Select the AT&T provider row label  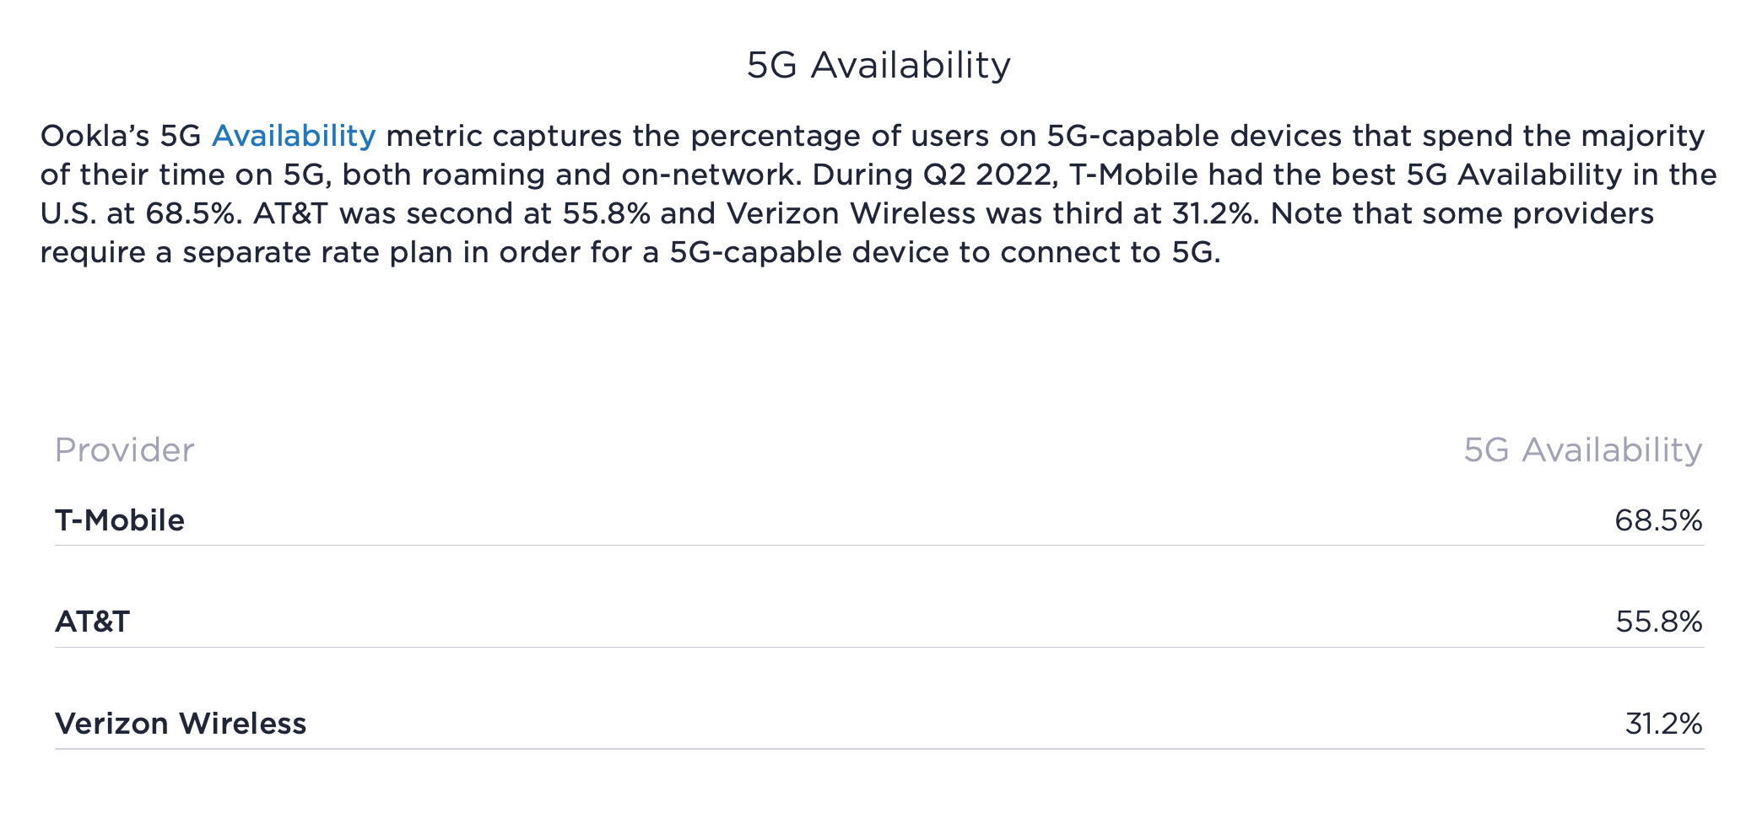pos(92,622)
